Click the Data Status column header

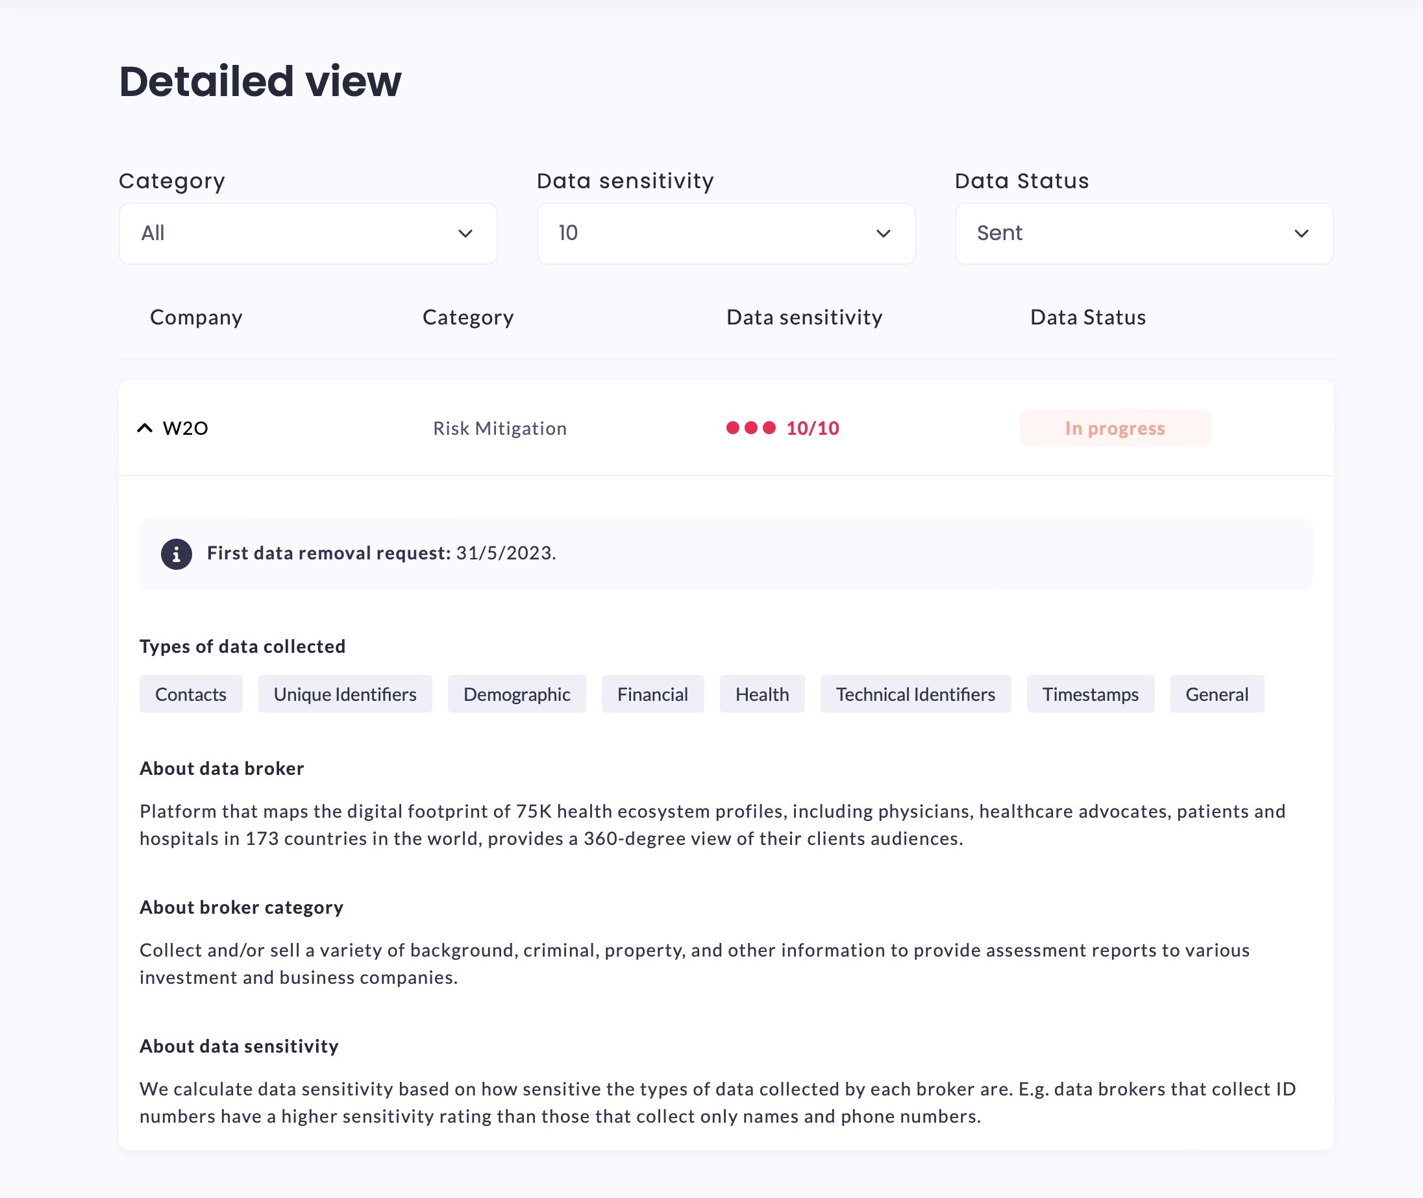point(1087,317)
